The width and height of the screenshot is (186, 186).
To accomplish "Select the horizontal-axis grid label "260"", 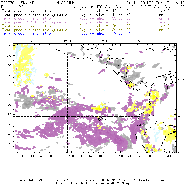I will pyautogui.click(x=140, y=156).
